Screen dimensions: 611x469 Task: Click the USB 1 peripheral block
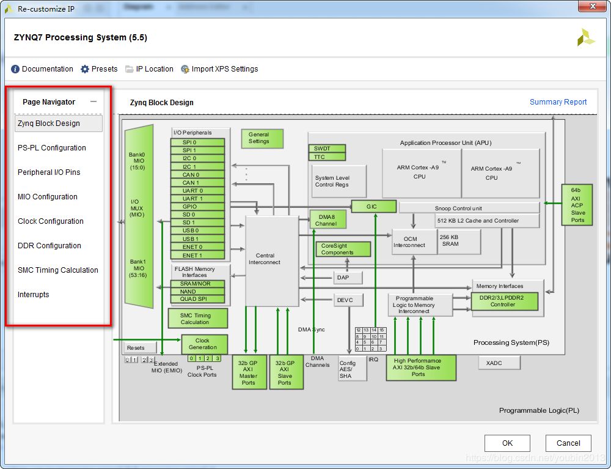tap(197, 238)
